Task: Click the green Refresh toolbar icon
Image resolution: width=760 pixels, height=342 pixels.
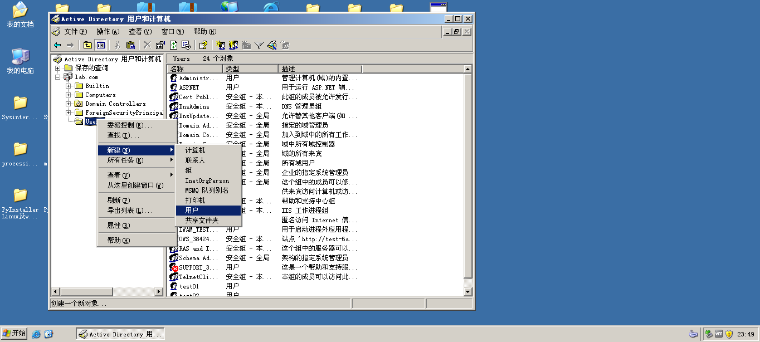Action: 173,45
